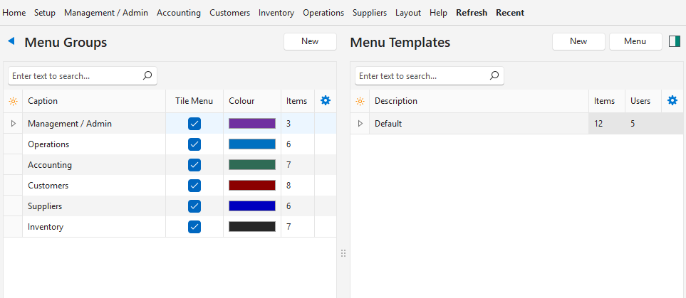Image resolution: width=686 pixels, height=298 pixels.
Task: Click the purple colour swatch for Management / Admin
Action: (x=251, y=124)
